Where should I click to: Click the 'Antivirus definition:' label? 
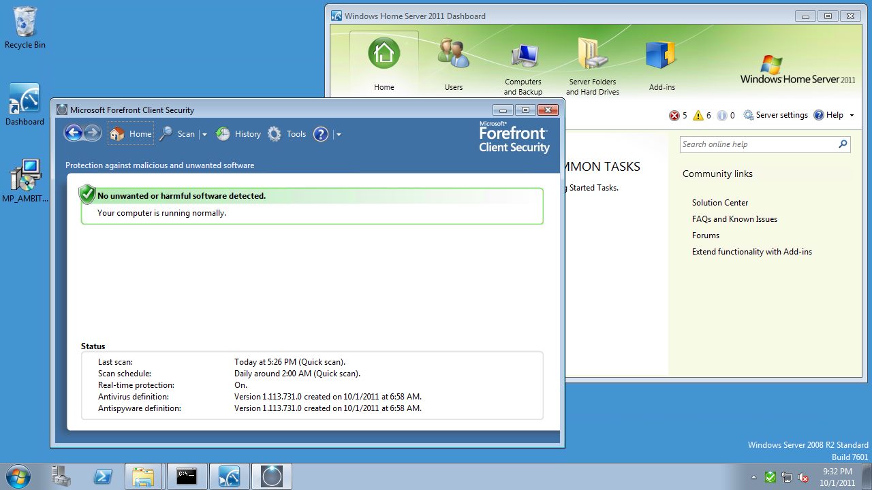(134, 397)
